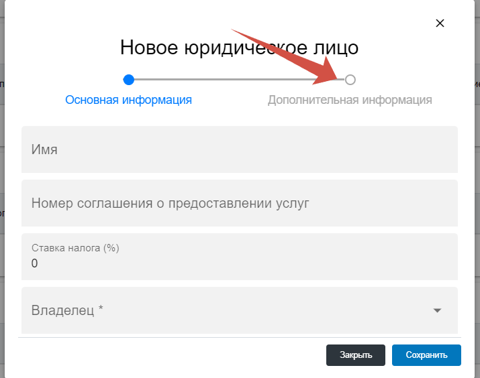Click the 'Закрыть' button
Image resolution: width=480 pixels, height=378 pixels.
point(356,355)
